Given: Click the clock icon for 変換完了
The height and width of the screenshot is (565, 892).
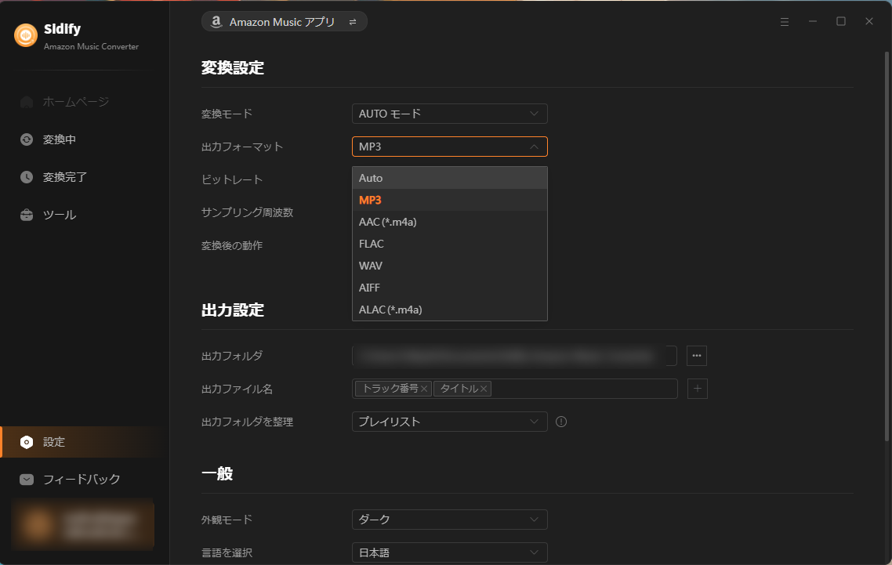Looking at the screenshot, I should tap(27, 177).
